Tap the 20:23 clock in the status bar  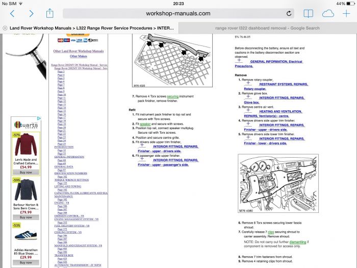178,4
